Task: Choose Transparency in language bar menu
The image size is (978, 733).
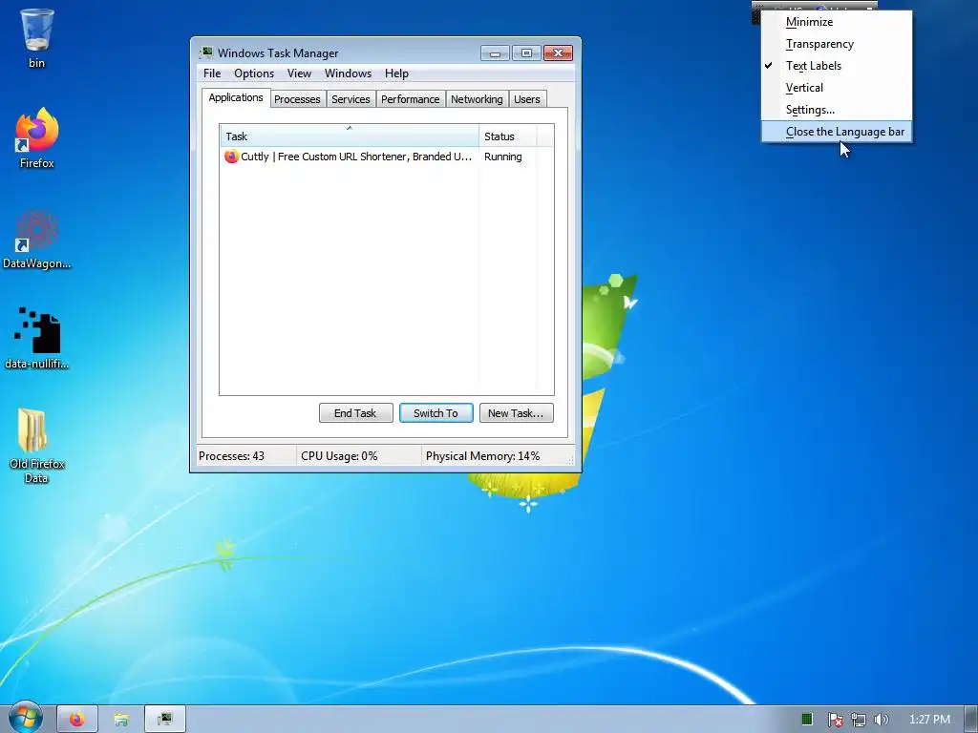Action: pos(837,44)
